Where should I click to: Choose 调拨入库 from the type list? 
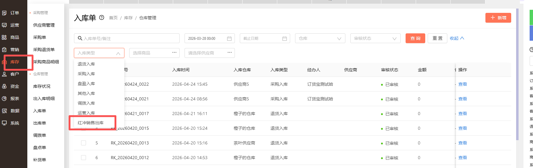tap(99, 103)
